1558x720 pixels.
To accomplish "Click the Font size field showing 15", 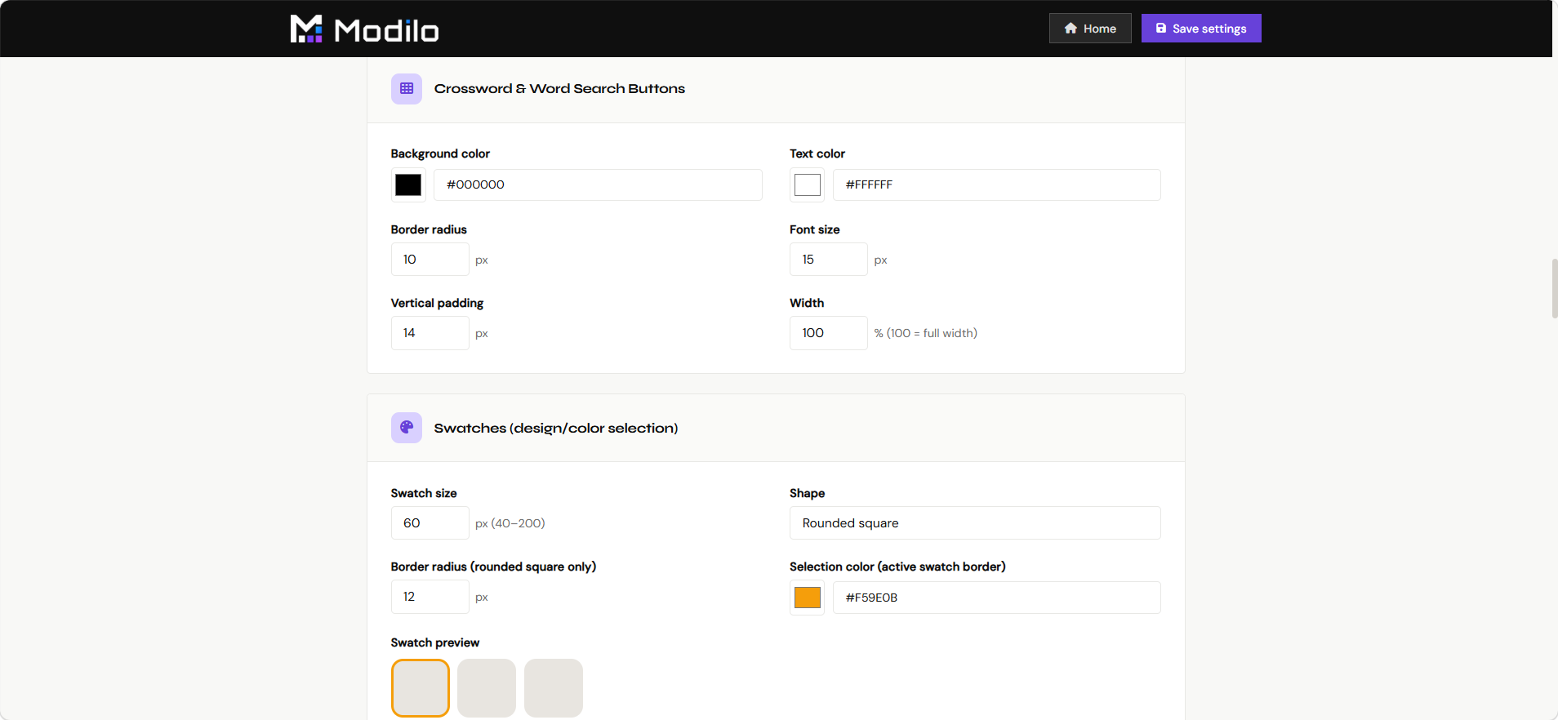I will [829, 260].
